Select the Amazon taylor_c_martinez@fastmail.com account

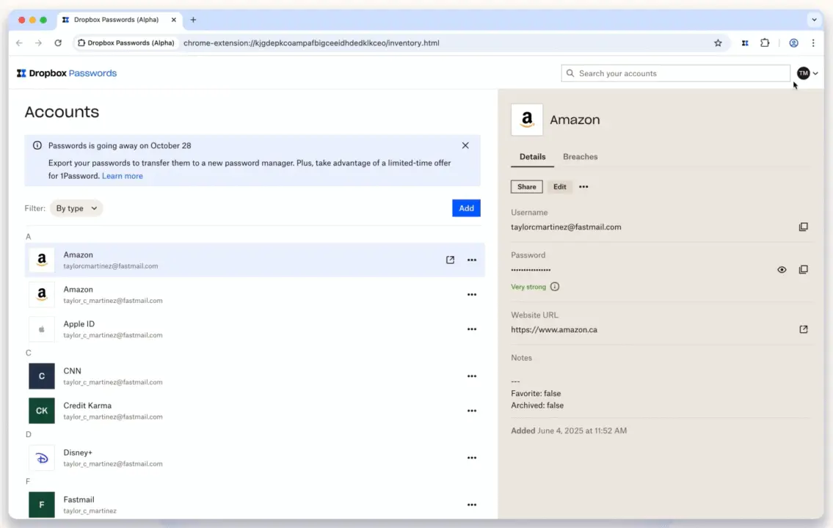(255, 295)
